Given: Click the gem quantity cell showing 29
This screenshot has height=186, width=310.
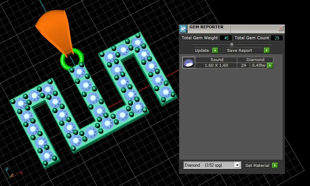Looking at the screenshot, I should pos(244,65).
